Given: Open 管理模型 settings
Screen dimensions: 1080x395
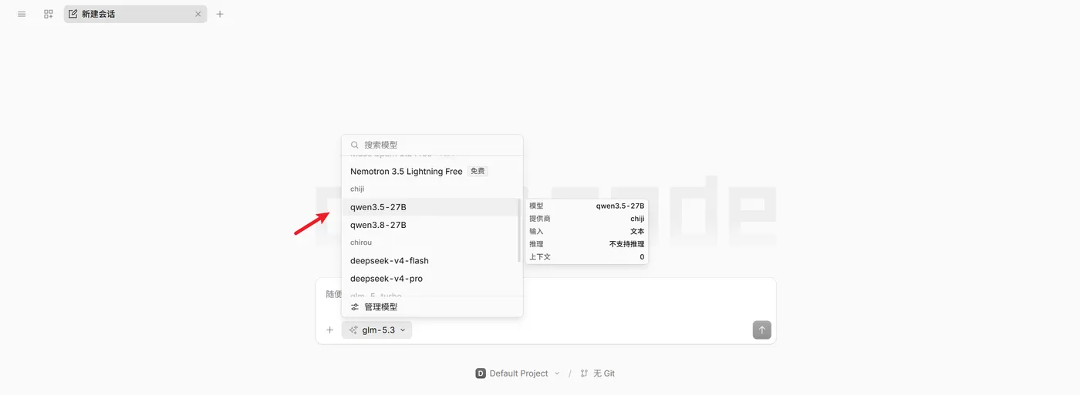Looking at the screenshot, I should pyautogui.click(x=432, y=306).
